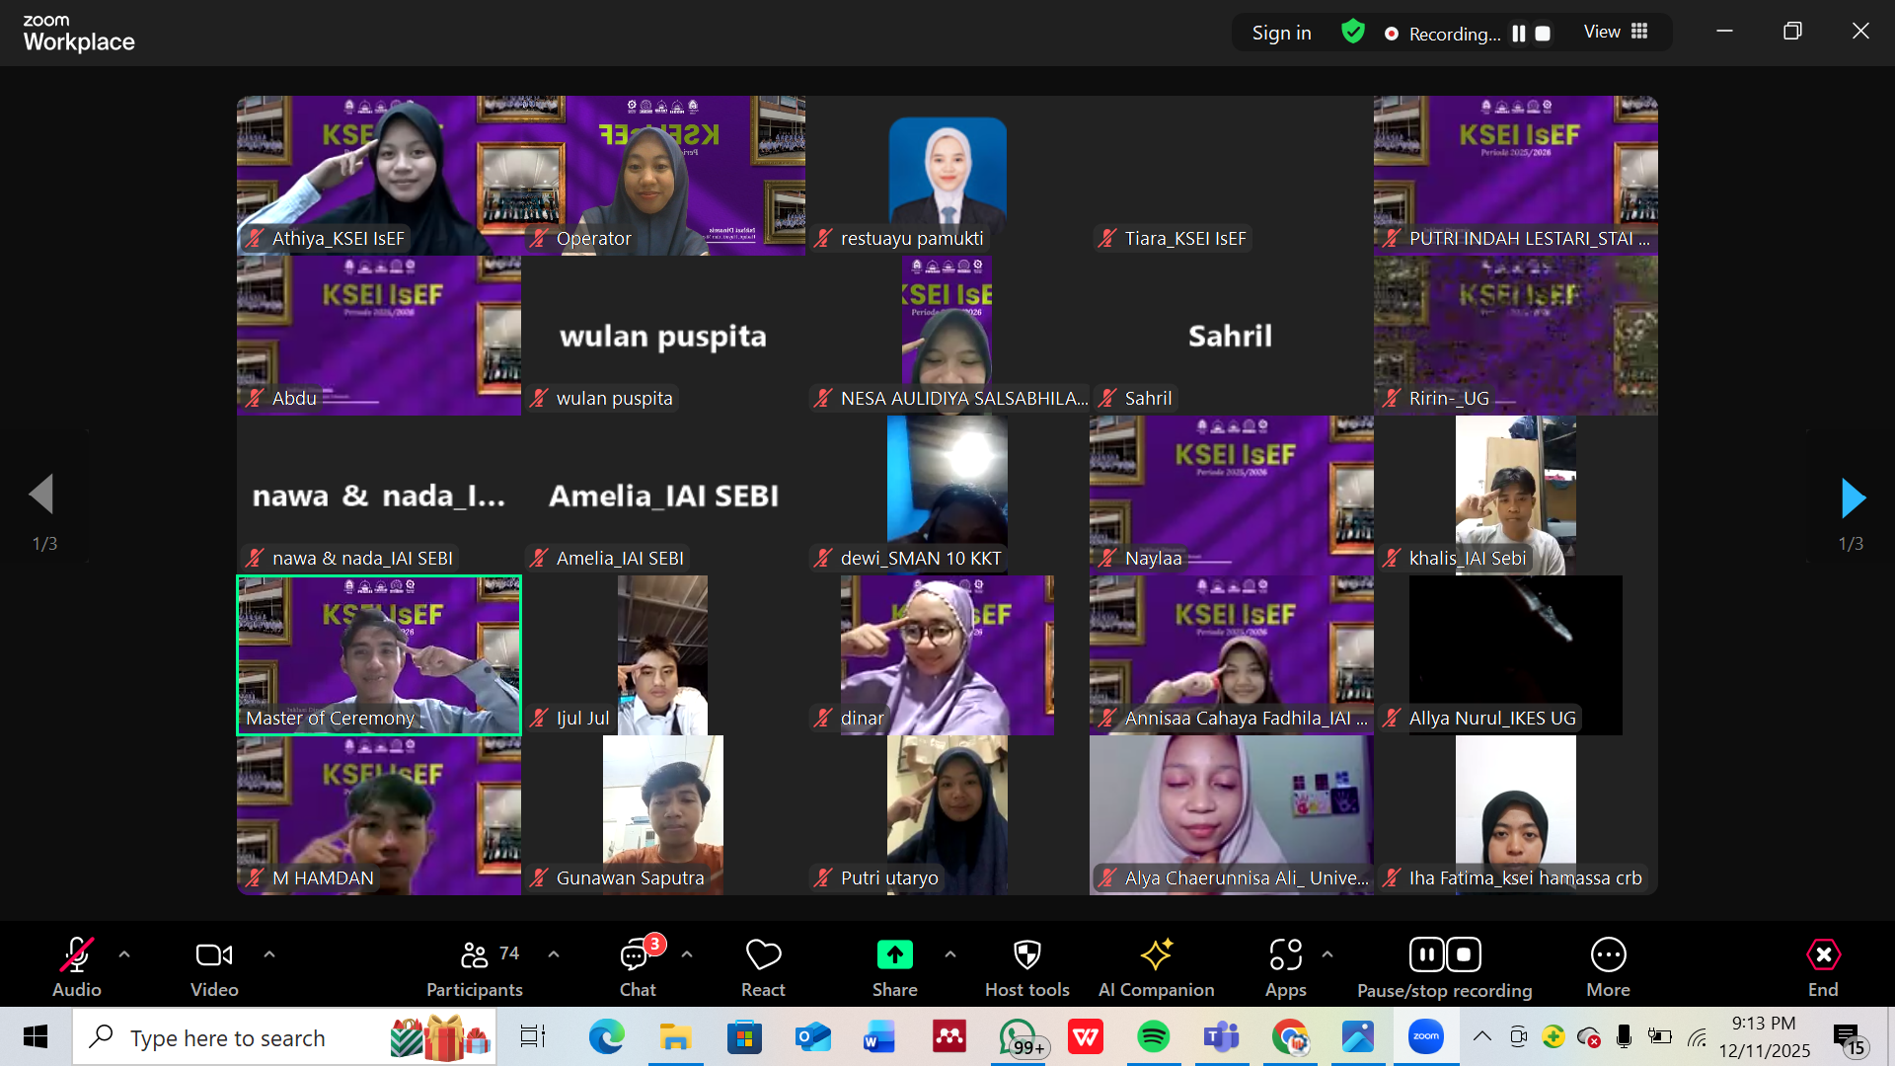Click the green Share screen button

[894, 955]
